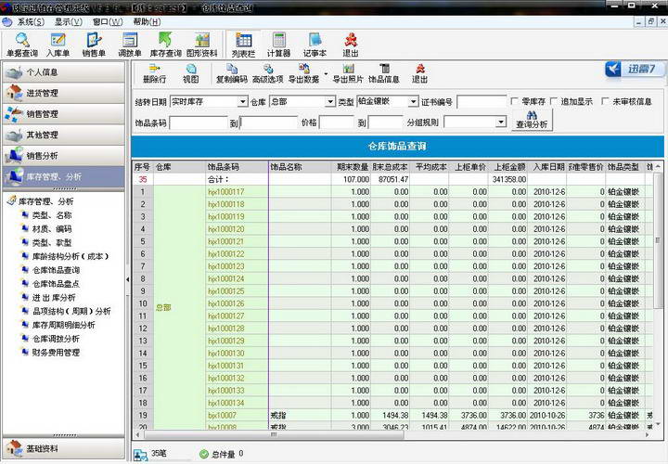Click the first 饰品条码 input field

pos(199,122)
